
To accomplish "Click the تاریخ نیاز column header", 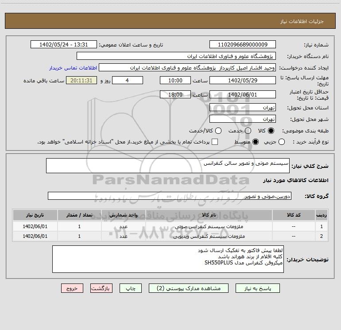I will (35, 215).
